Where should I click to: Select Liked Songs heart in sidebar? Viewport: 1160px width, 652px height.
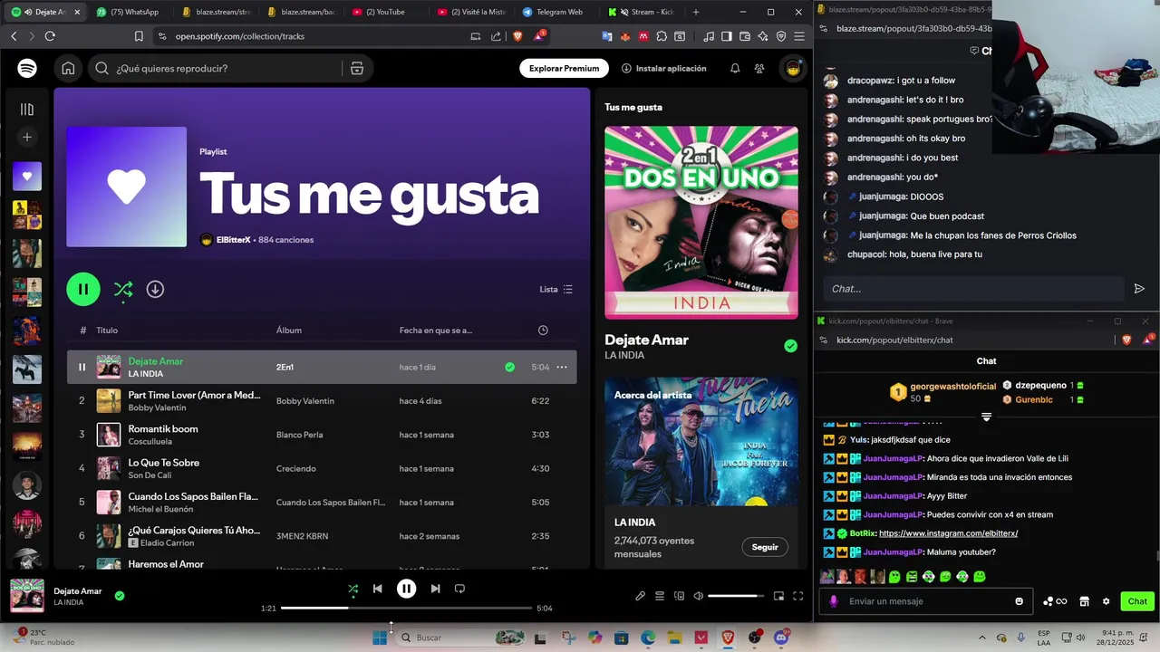tap(27, 176)
